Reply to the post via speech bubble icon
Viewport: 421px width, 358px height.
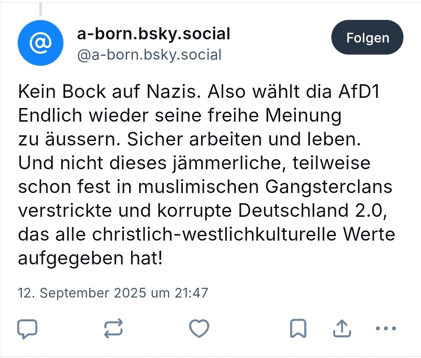[x=28, y=329]
